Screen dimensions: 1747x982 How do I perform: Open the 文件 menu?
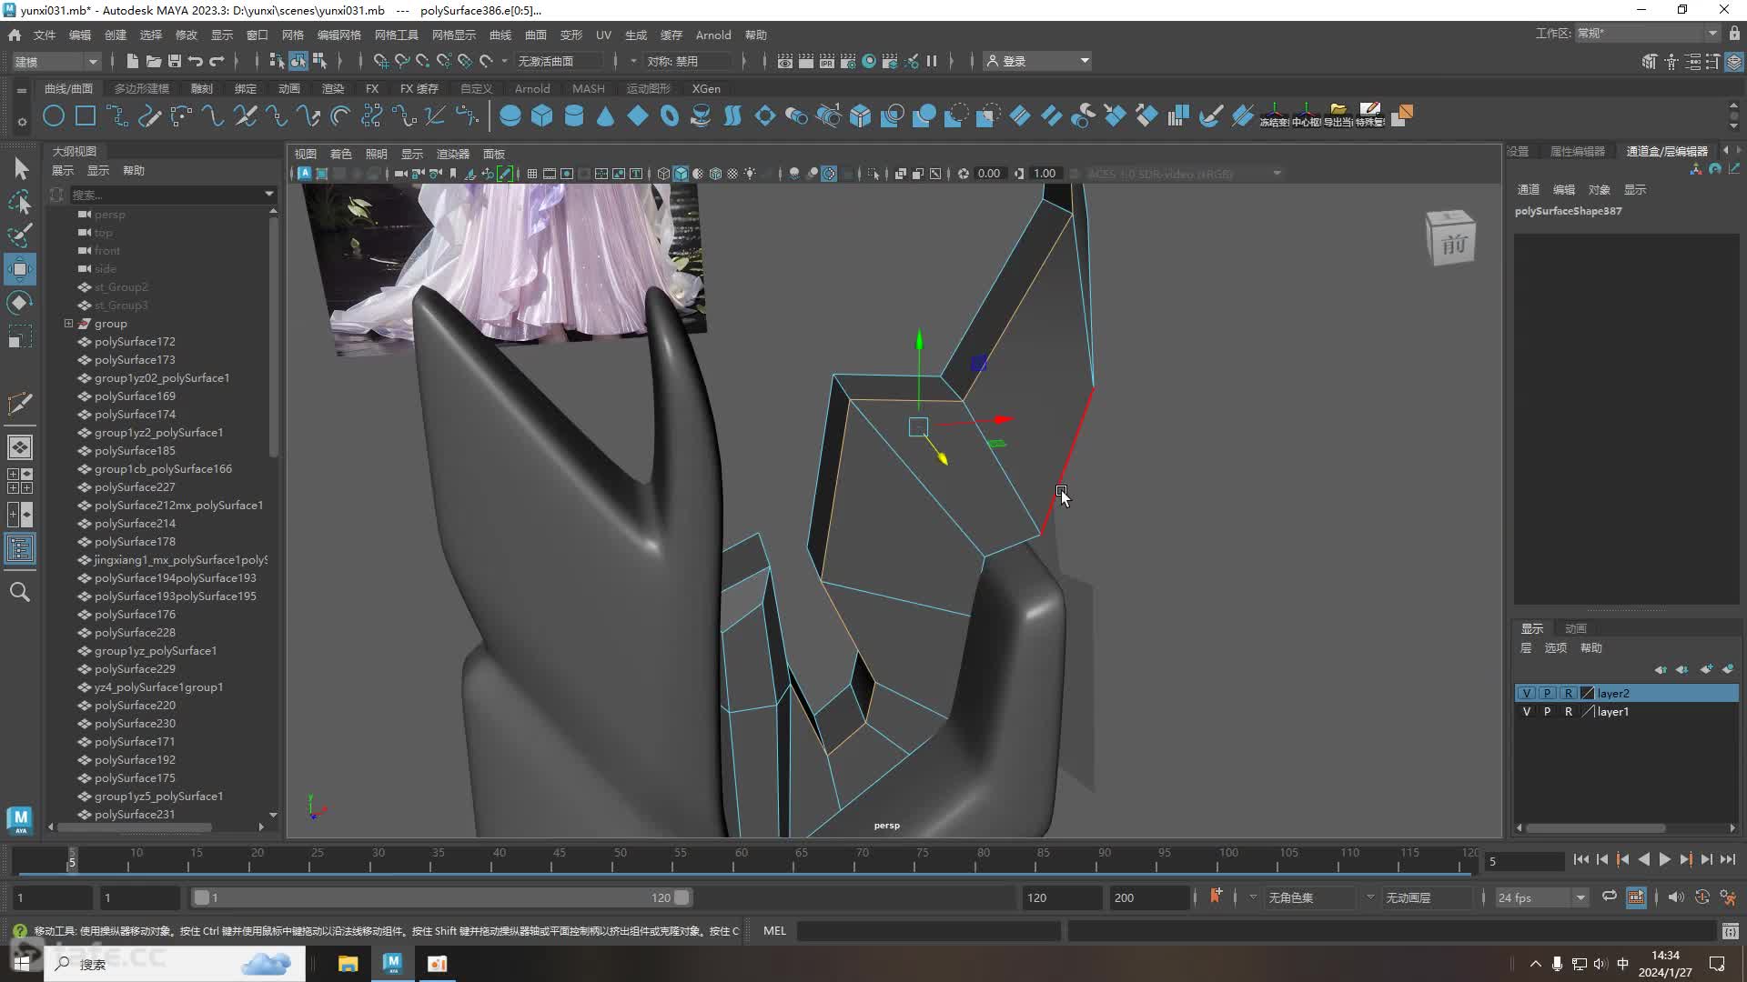coord(45,35)
